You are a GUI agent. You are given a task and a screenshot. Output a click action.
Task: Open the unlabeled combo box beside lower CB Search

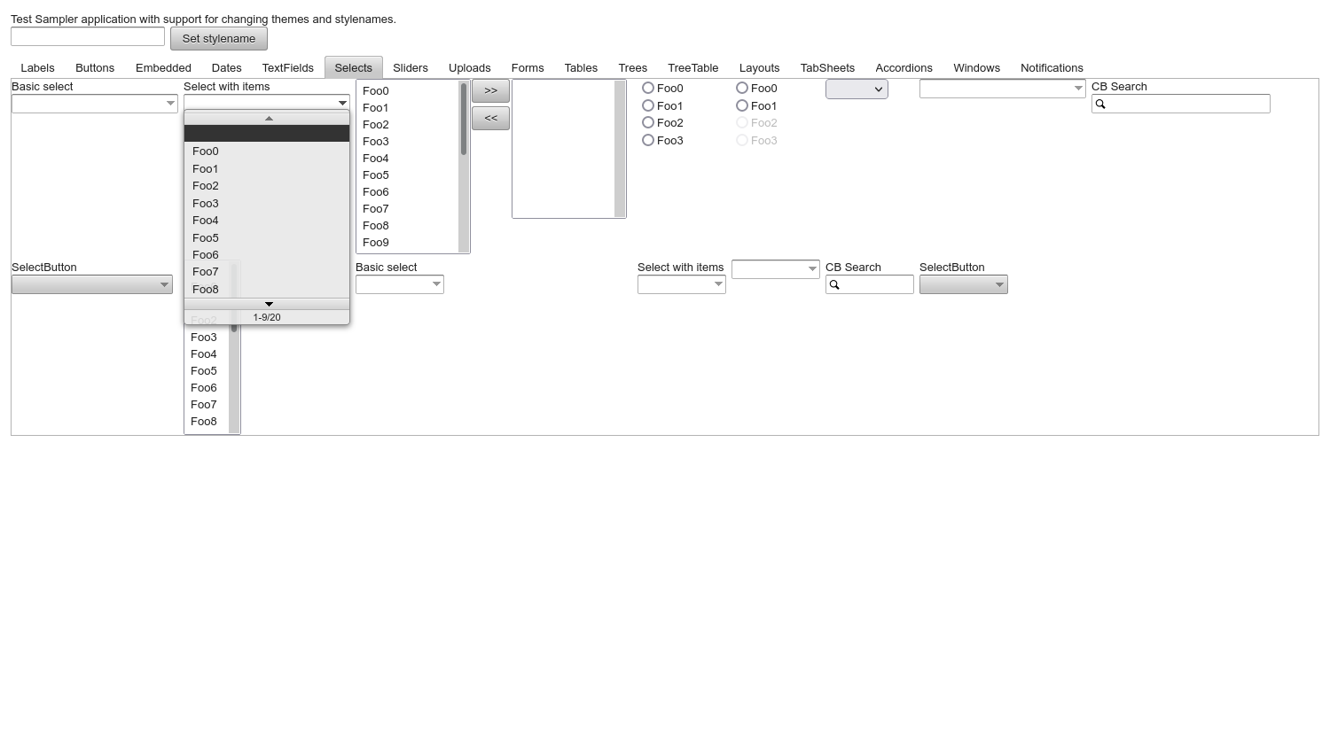coord(812,268)
